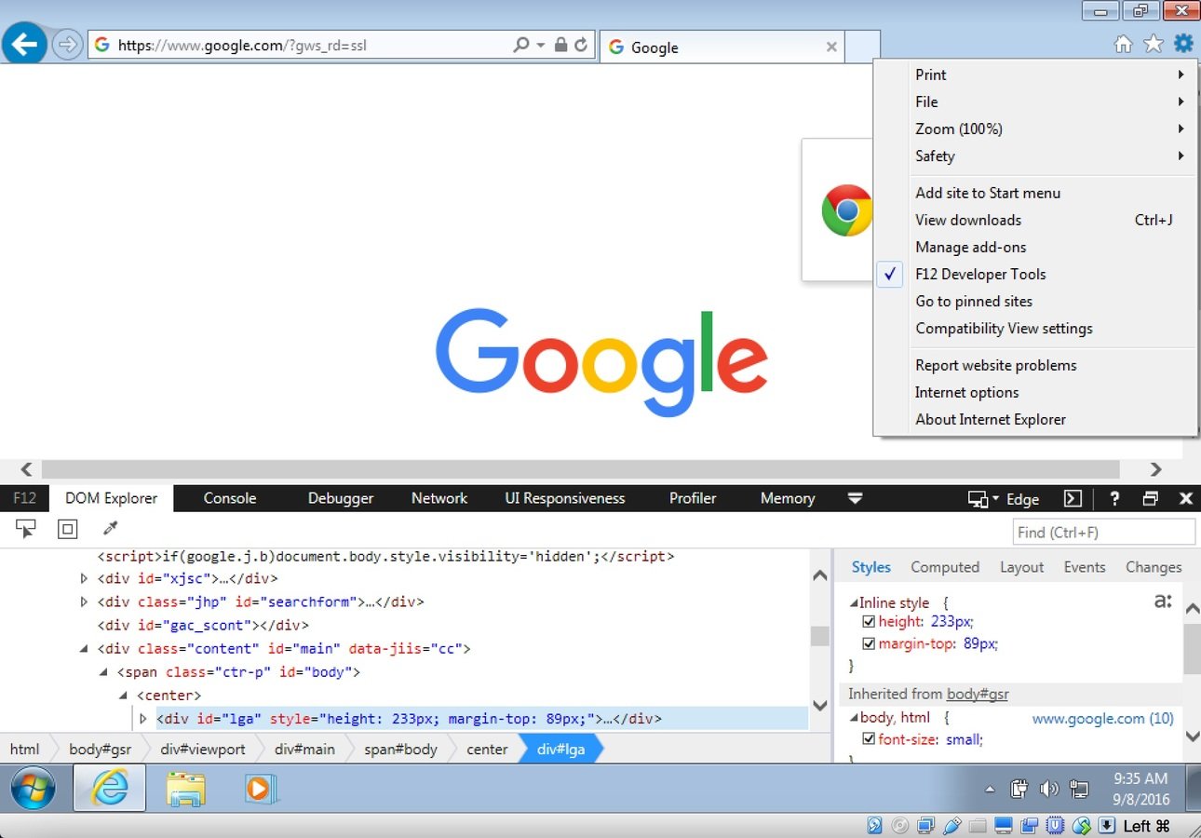The width and height of the screenshot is (1201, 838).
Task: Click the Find (Ctrl+F) search box
Action: tap(1103, 532)
